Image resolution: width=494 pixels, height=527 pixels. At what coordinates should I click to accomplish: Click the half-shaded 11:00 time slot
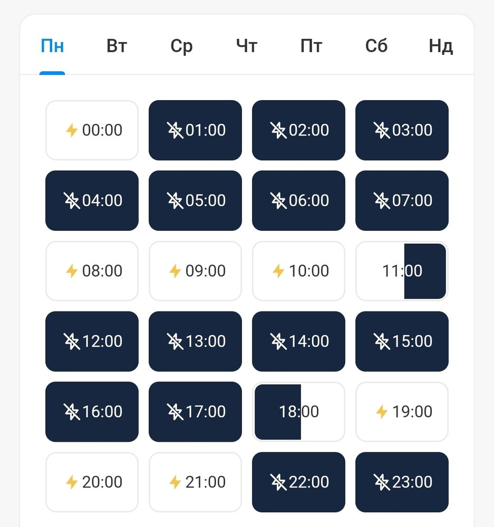402,271
